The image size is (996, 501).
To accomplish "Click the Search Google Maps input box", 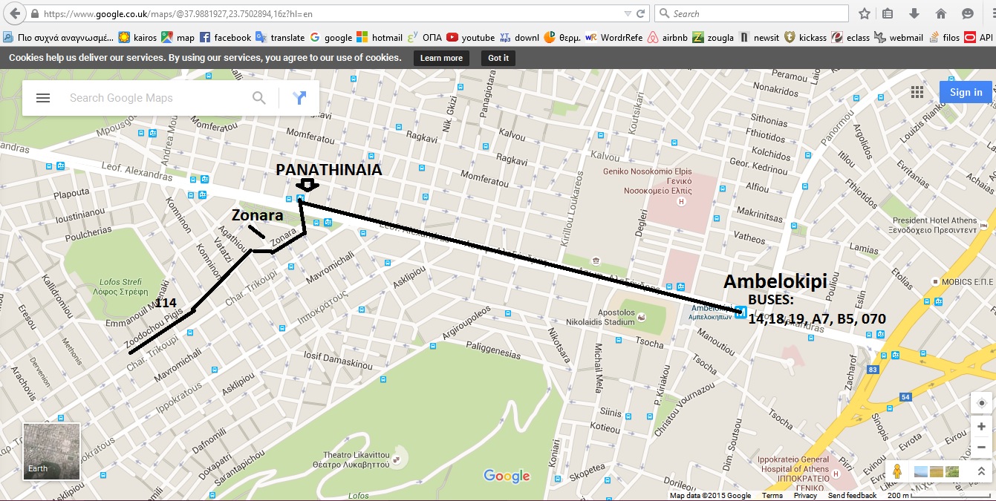I will 154,98.
